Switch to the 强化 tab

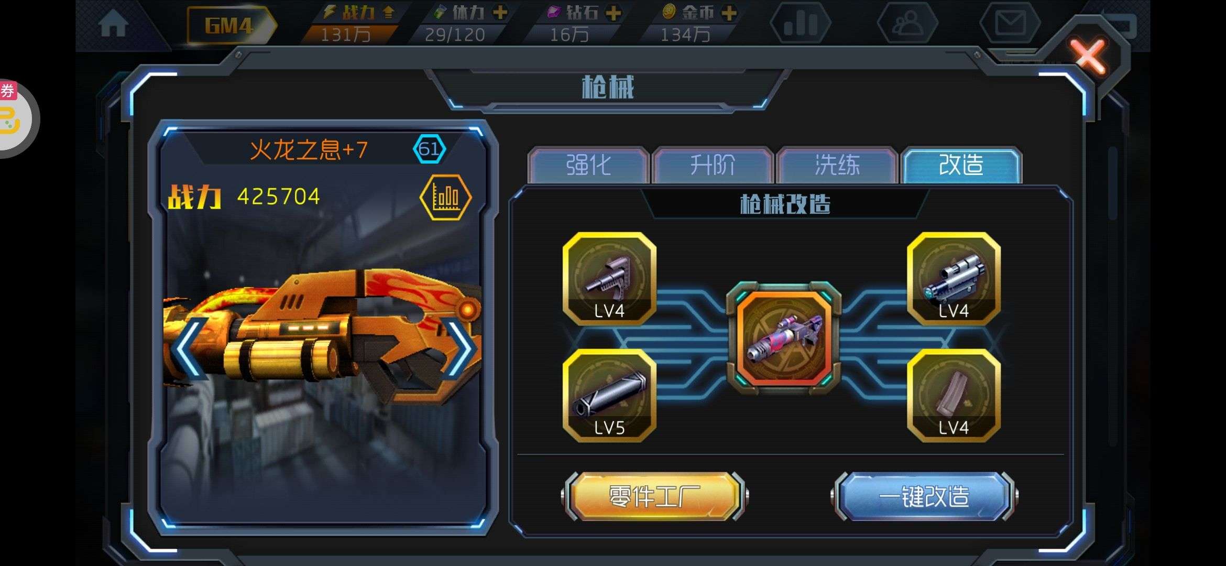point(588,165)
